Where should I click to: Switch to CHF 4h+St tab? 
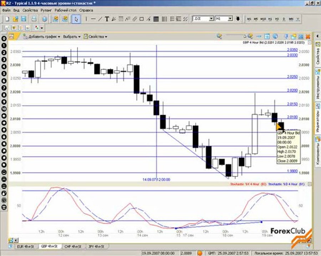(73, 247)
